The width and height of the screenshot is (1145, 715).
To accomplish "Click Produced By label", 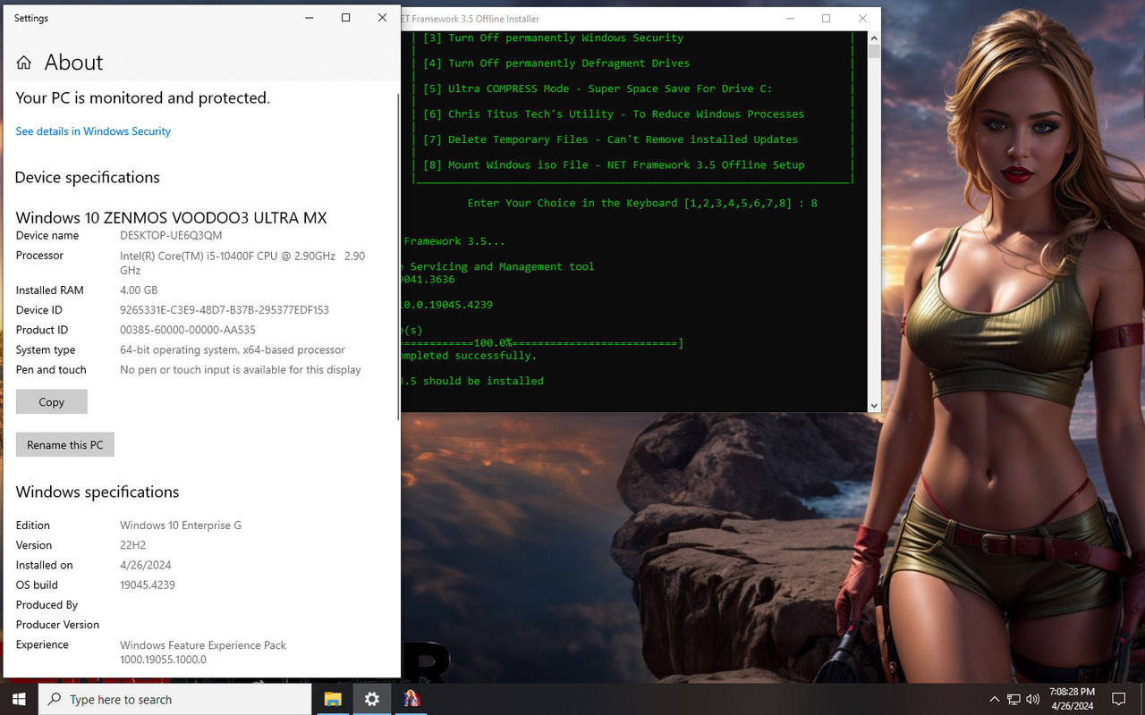I will pos(47,605).
